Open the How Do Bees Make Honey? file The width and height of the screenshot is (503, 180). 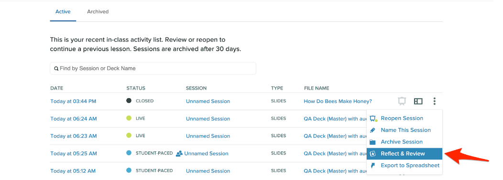click(x=338, y=101)
